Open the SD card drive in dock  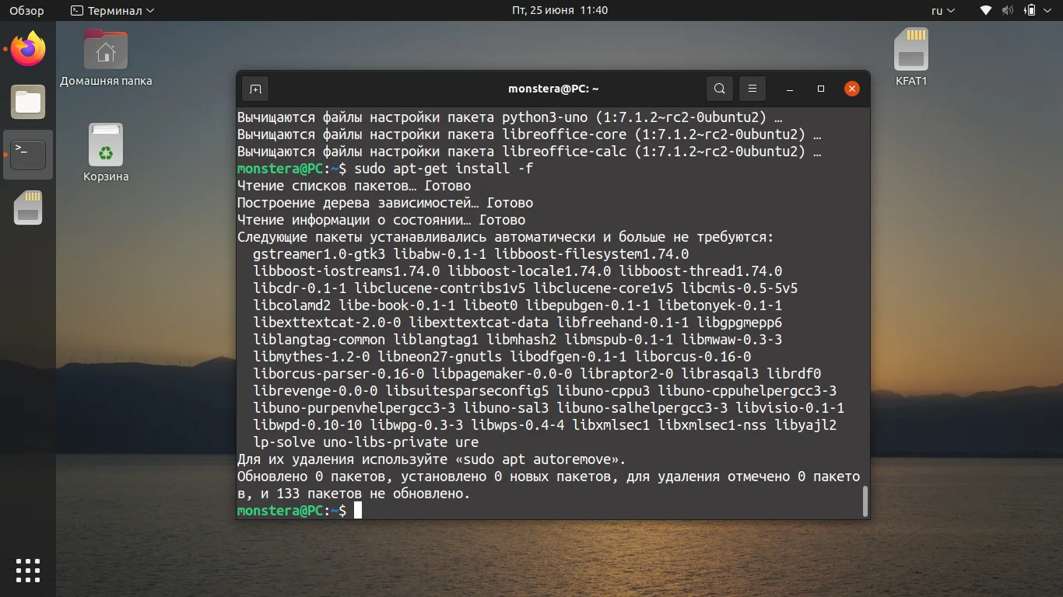coord(29,208)
